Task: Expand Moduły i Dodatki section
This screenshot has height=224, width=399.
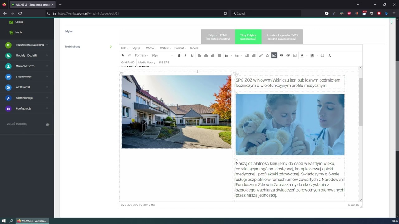Action: (27, 56)
